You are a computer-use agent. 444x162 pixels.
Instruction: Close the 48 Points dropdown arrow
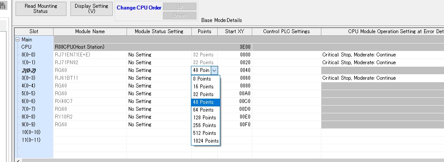coord(214,70)
